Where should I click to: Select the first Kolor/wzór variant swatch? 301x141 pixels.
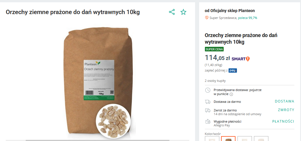pyautogui.click(x=212, y=138)
